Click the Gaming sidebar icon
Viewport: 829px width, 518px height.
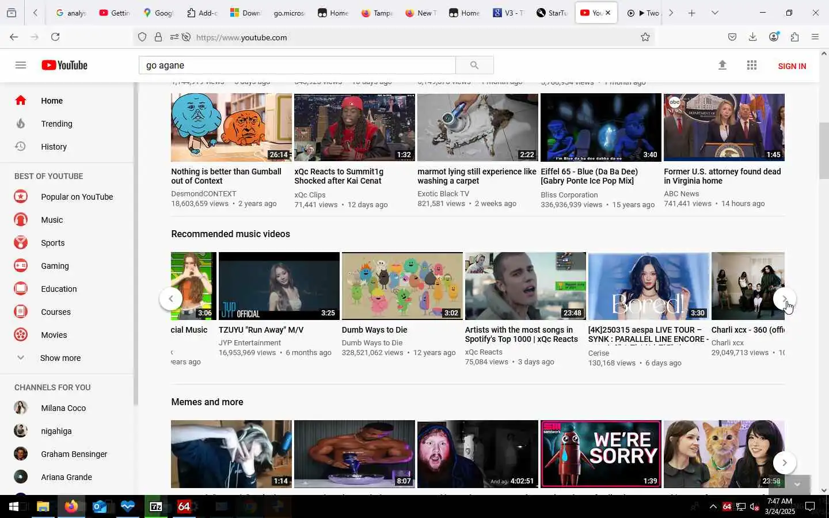(21, 266)
